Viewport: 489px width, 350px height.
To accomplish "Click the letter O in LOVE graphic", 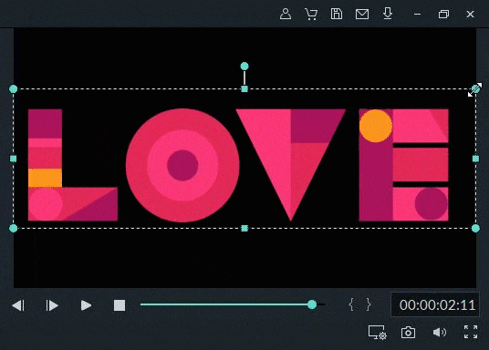I will point(182,165).
